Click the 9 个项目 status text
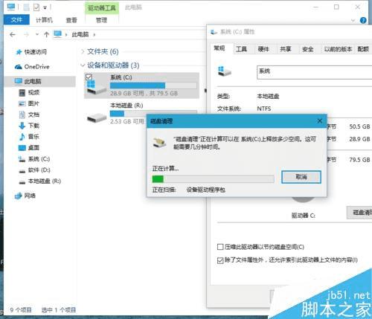 21,310
